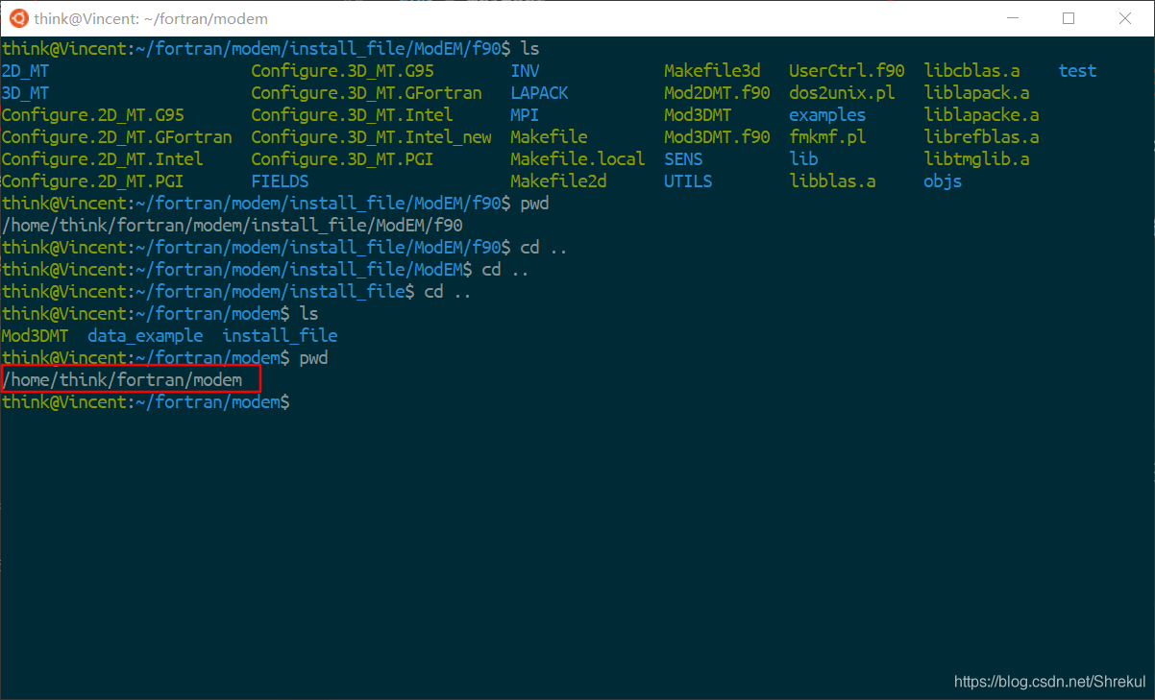The image size is (1155, 700).
Task: Click the FIELDS directory name
Action: tap(281, 181)
